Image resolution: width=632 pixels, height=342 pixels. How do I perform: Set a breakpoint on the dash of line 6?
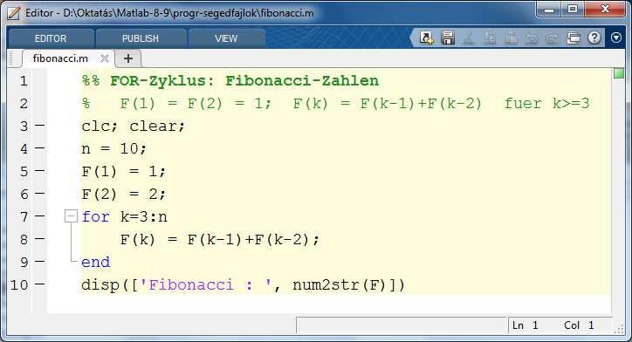click(40, 194)
